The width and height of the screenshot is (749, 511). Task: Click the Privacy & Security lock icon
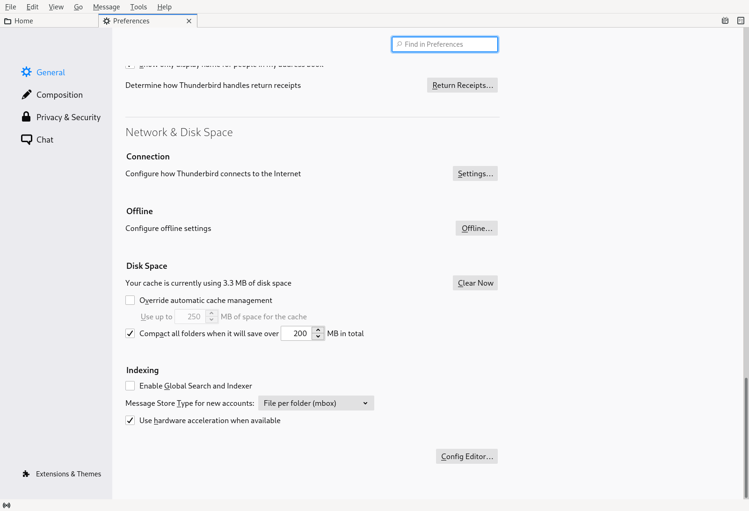coord(26,117)
